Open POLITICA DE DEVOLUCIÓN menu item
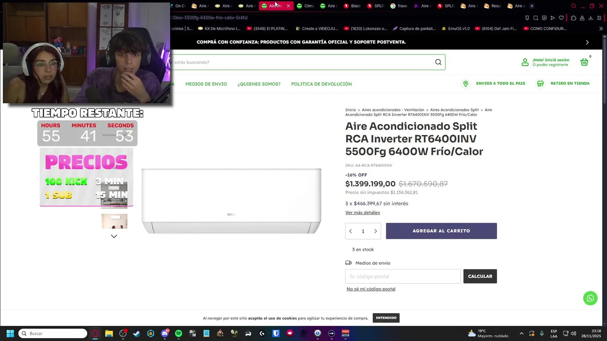This screenshot has width=607, height=341. pyautogui.click(x=322, y=84)
